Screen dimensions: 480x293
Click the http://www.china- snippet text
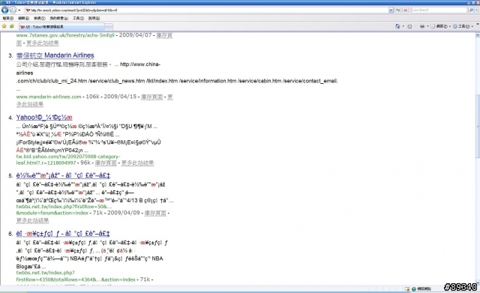[140, 64]
